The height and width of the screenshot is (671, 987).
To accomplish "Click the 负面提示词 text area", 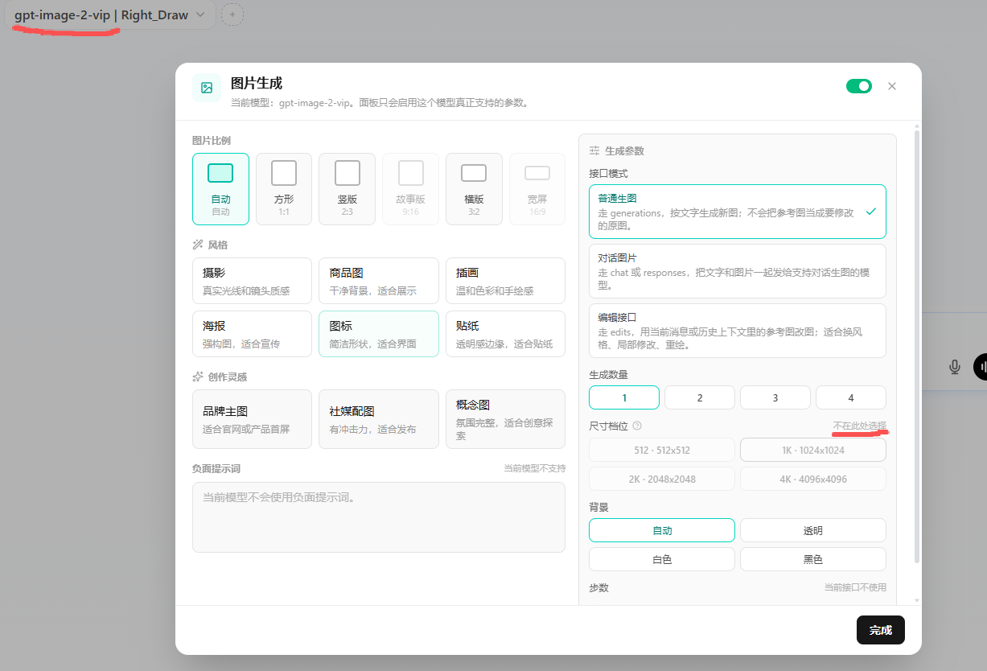I will (x=379, y=517).
